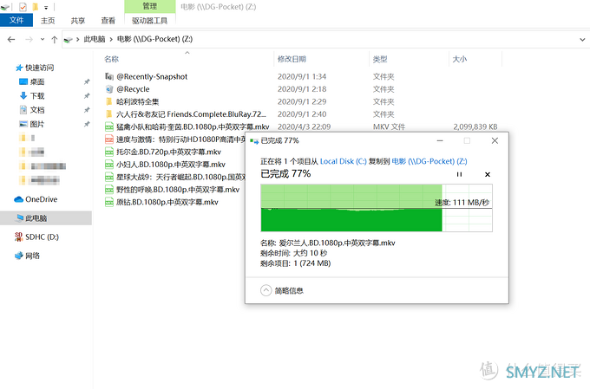This screenshot has width=590, height=389.
Task: Click the MKV icon of 原钻 file
Action: tap(109, 202)
